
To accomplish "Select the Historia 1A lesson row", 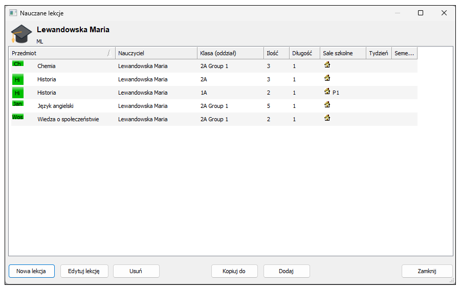I will 214,93.
